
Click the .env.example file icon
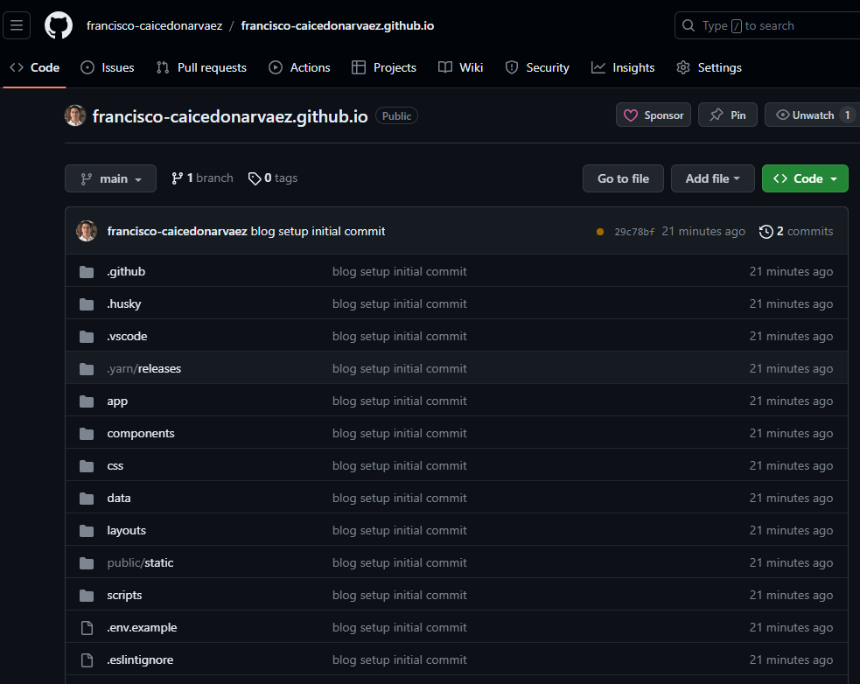coord(87,627)
